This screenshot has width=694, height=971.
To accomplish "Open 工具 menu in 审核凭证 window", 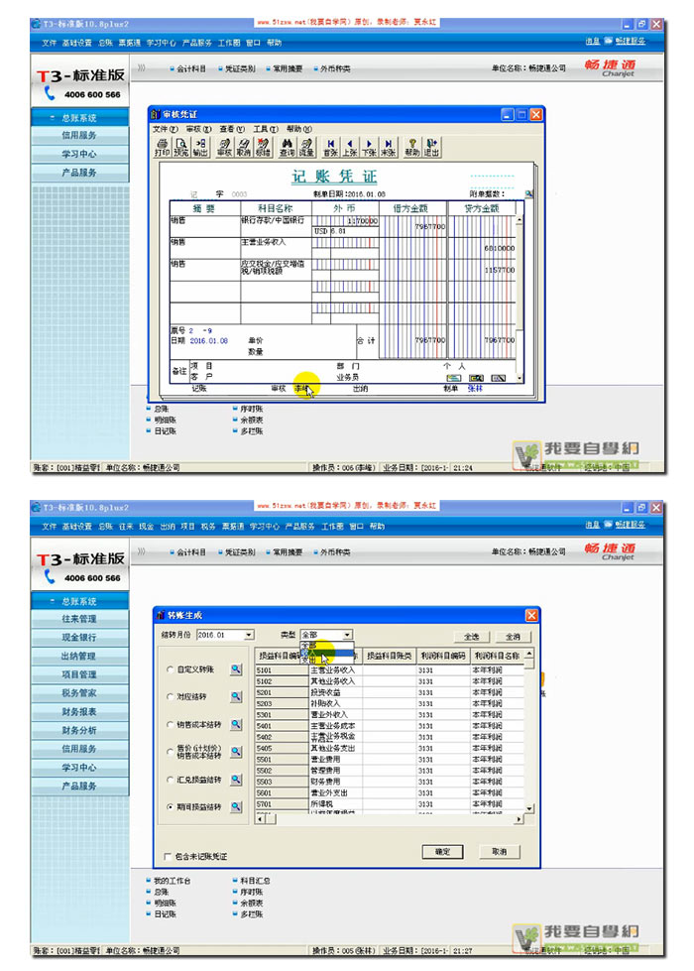I will [x=266, y=129].
